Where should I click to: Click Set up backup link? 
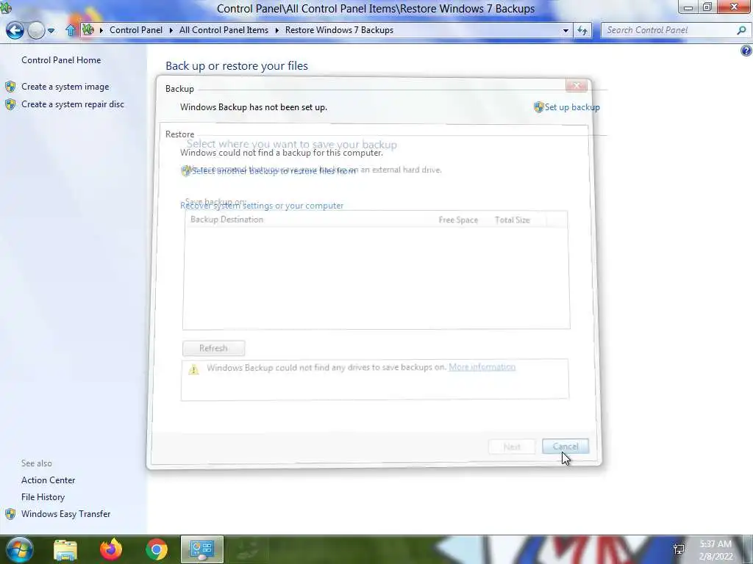coord(572,107)
